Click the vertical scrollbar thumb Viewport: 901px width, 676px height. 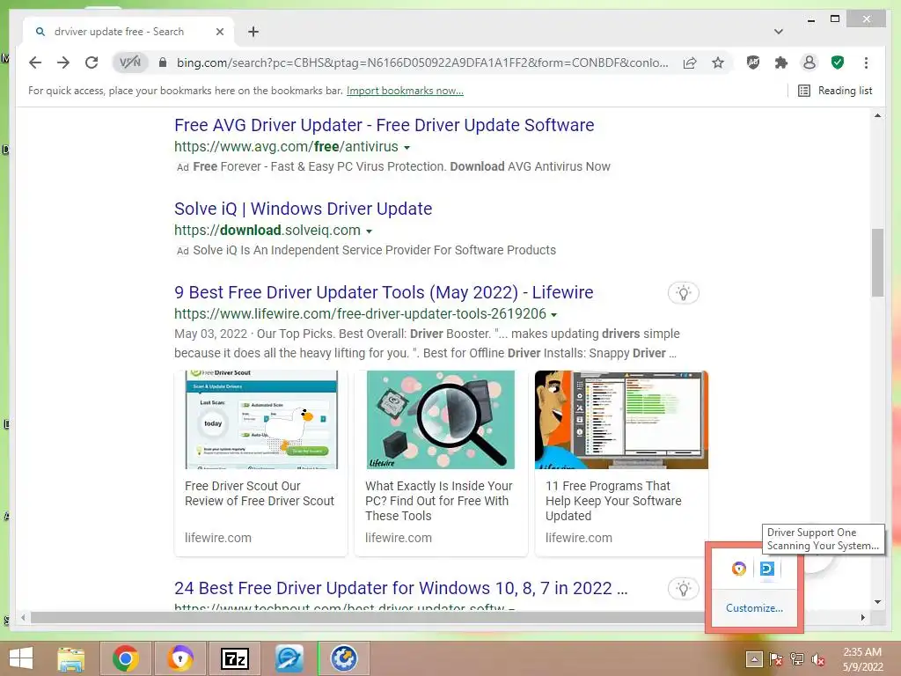tap(877, 262)
